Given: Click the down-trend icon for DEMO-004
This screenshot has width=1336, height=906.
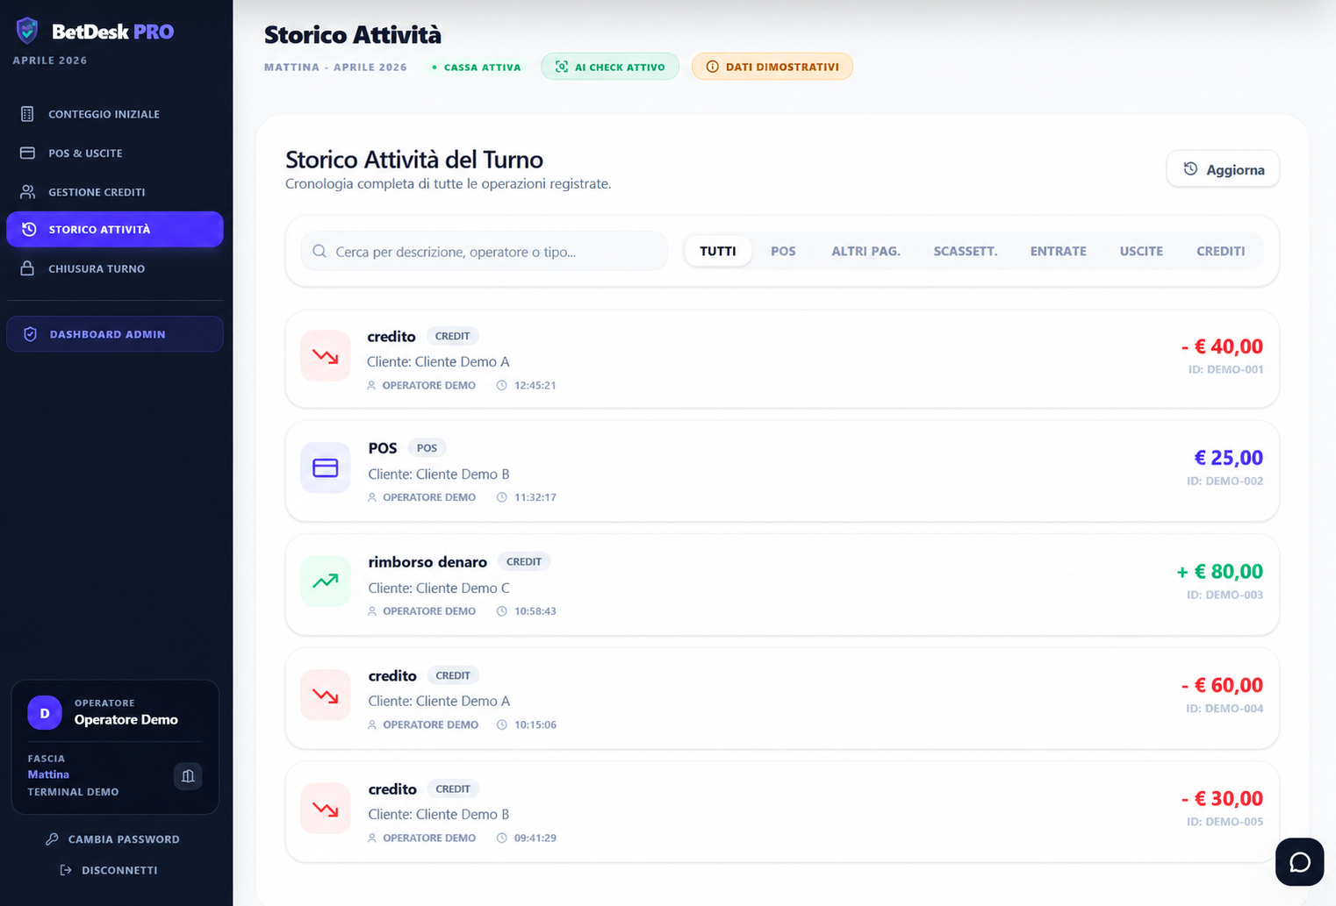Looking at the screenshot, I should [326, 695].
